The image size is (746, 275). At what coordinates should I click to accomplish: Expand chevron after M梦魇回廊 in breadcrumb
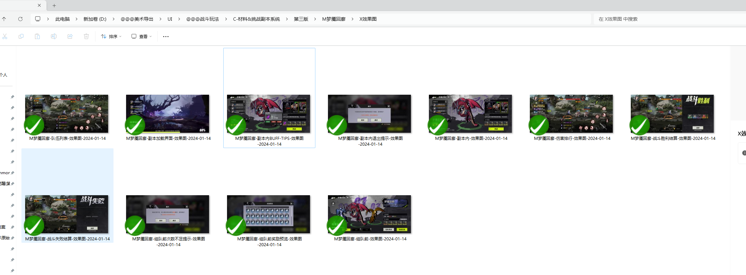pyautogui.click(x=352, y=19)
